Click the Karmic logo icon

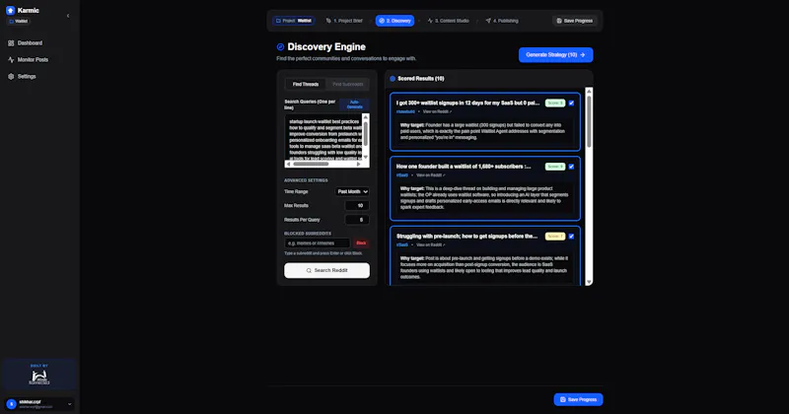click(x=10, y=10)
